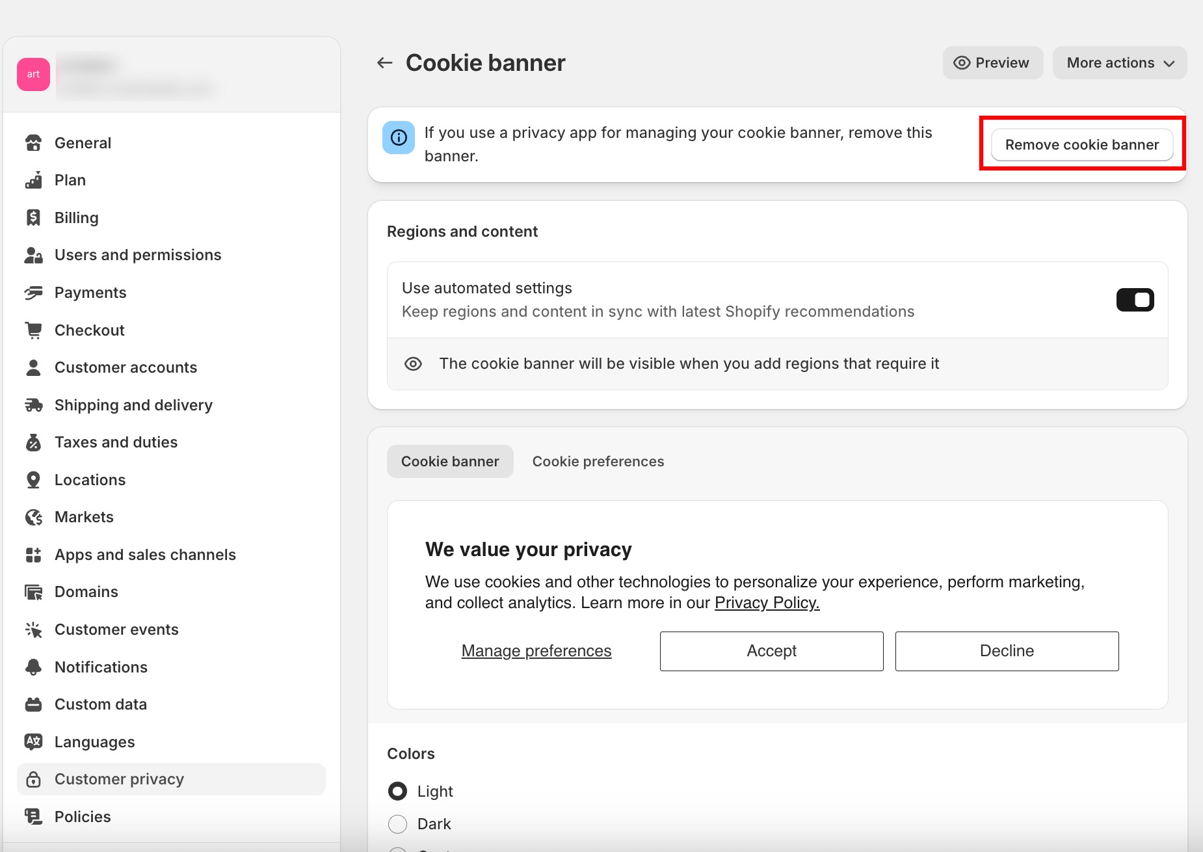Click the Notifications bell icon
The height and width of the screenshot is (852, 1203).
click(33, 667)
